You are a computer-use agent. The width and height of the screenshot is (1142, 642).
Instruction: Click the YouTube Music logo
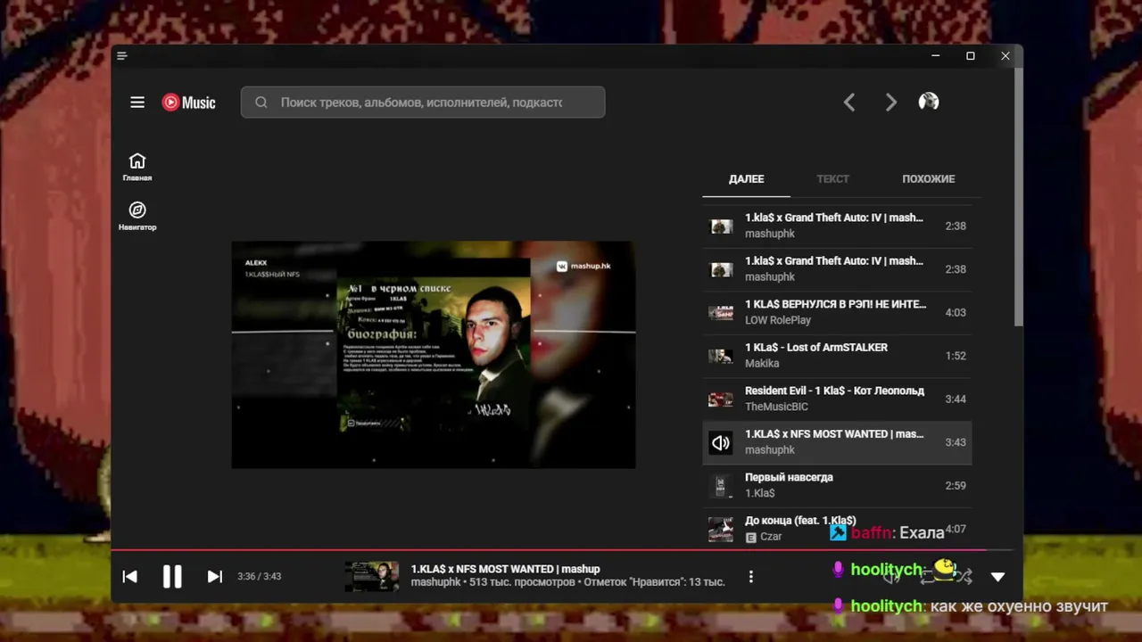(x=188, y=103)
